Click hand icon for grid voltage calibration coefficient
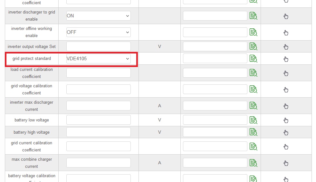Screen dimensions: 316x182 click(286, 90)
